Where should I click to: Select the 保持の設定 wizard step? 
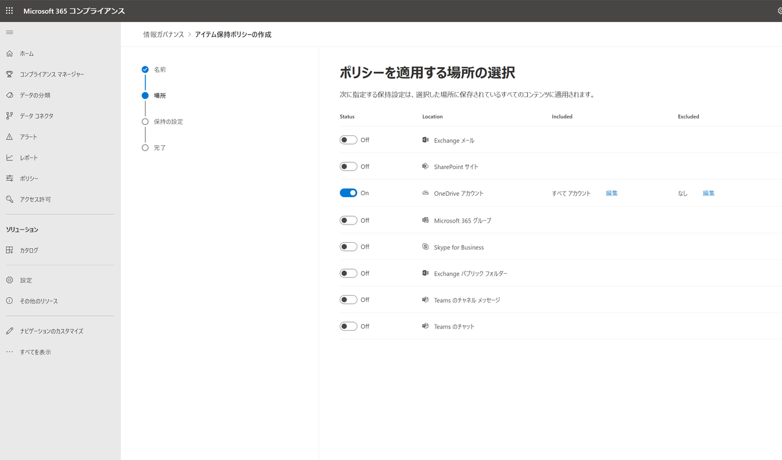pos(168,121)
